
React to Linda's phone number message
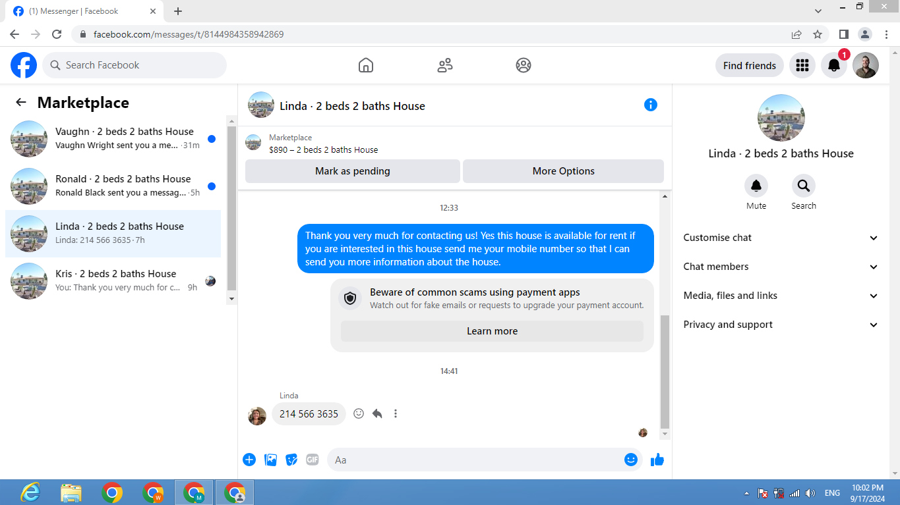[x=359, y=413]
